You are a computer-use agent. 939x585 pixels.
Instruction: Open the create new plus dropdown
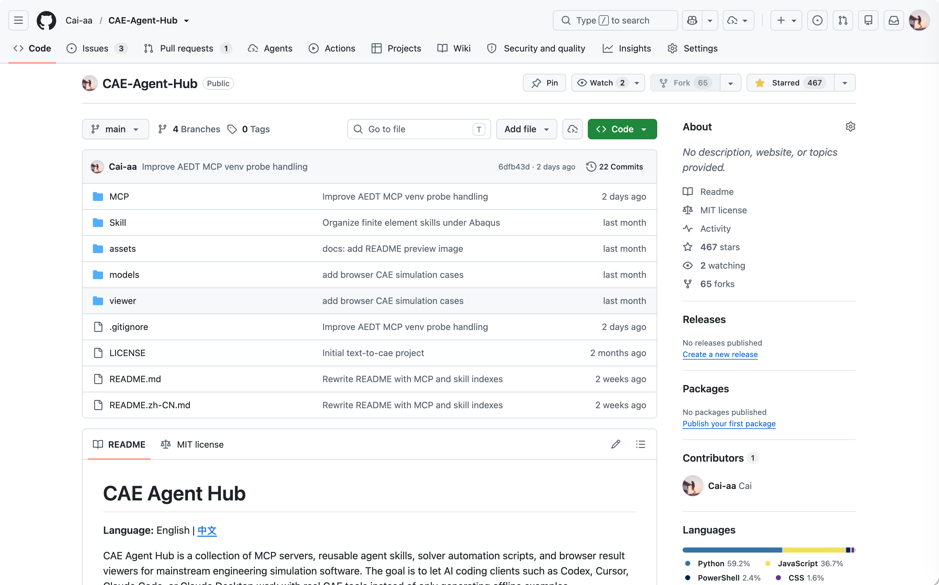(x=786, y=20)
